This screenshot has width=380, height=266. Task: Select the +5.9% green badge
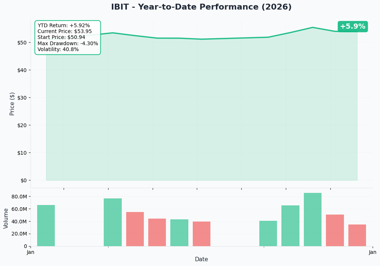click(x=353, y=26)
